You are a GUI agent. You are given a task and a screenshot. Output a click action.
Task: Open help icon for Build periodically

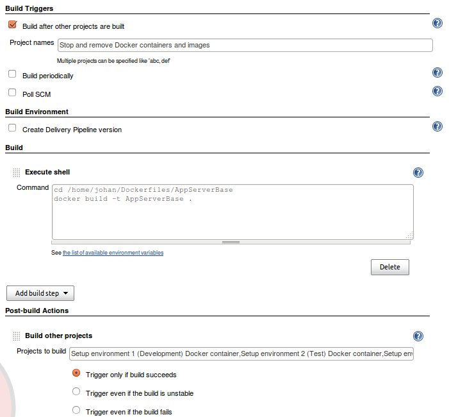[x=437, y=72]
